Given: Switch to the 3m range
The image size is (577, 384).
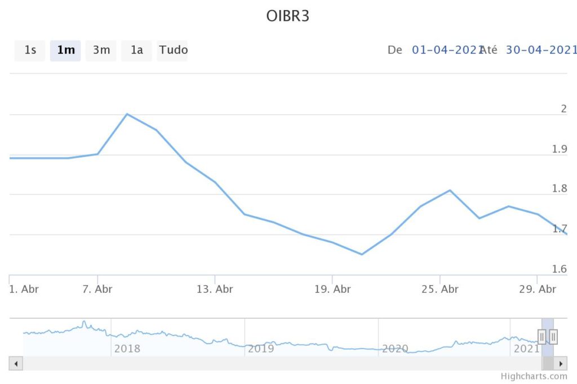Looking at the screenshot, I should pyautogui.click(x=101, y=50).
